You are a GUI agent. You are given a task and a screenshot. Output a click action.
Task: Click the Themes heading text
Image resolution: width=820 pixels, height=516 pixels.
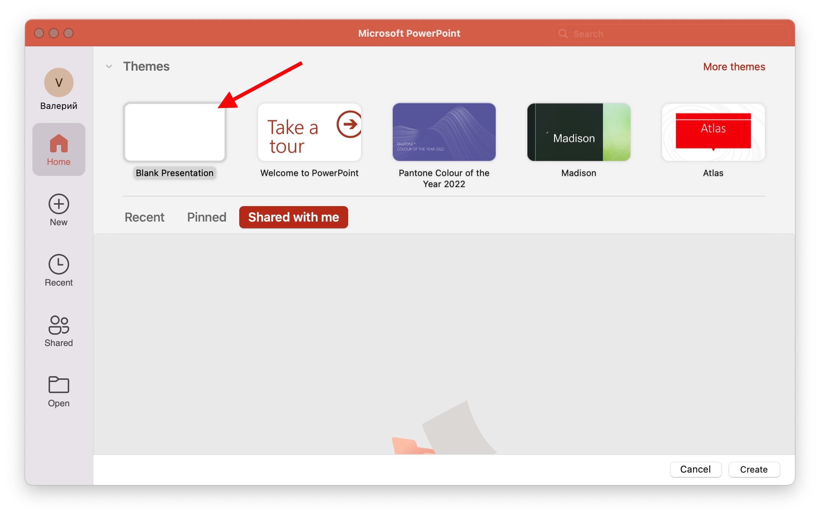pyautogui.click(x=146, y=67)
